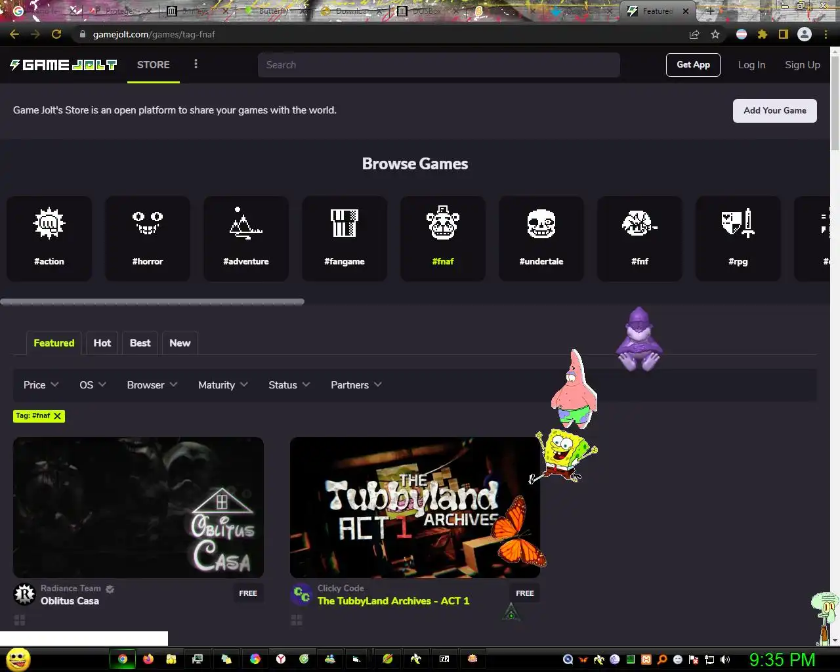Focus the Game Jolt Search field
Screen dimensions: 840x672
[x=438, y=65]
